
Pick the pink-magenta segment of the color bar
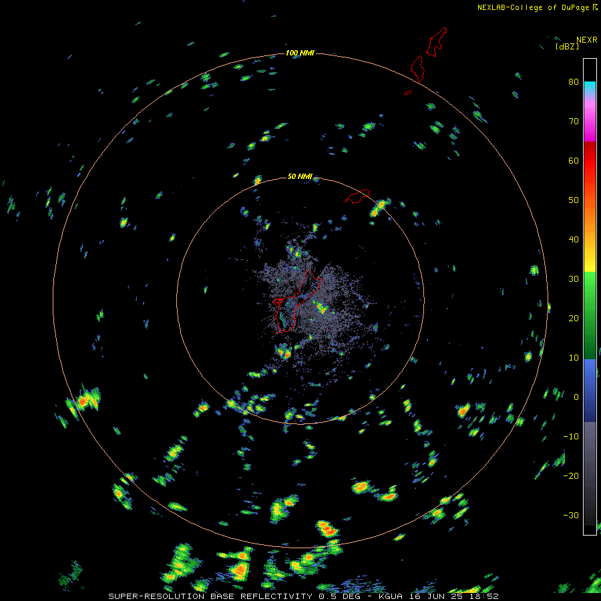(x=590, y=119)
